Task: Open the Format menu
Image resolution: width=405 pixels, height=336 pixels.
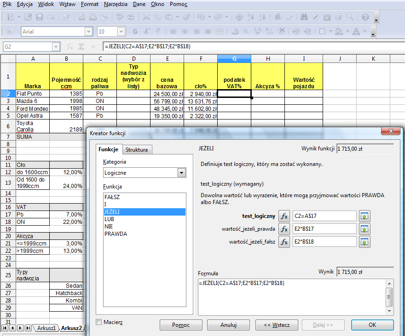Action: coord(90,4)
